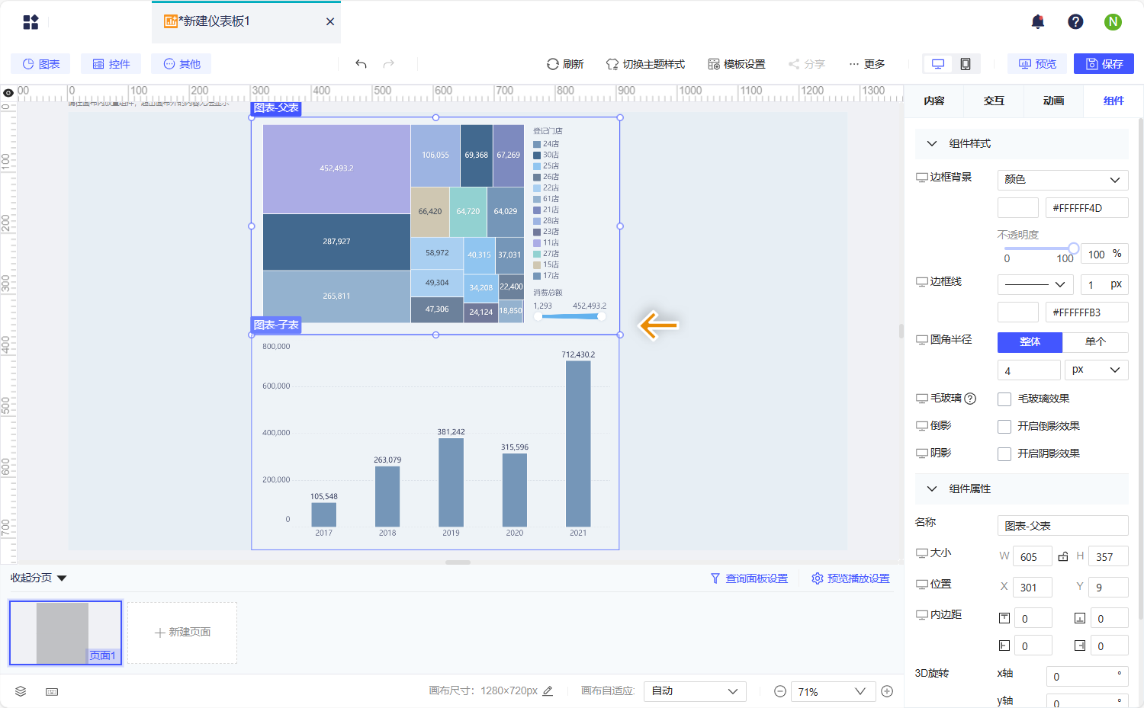This screenshot has width=1144, height=708.
Task: Switch to the 动画 tab
Action: tap(1053, 101)
